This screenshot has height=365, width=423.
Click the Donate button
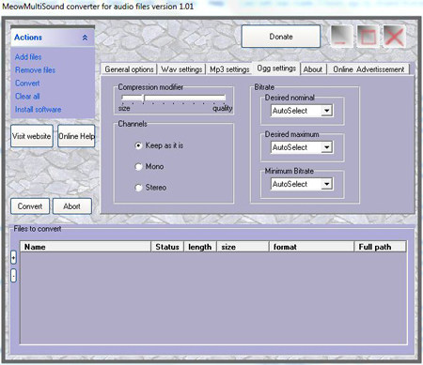coord(281,37)
